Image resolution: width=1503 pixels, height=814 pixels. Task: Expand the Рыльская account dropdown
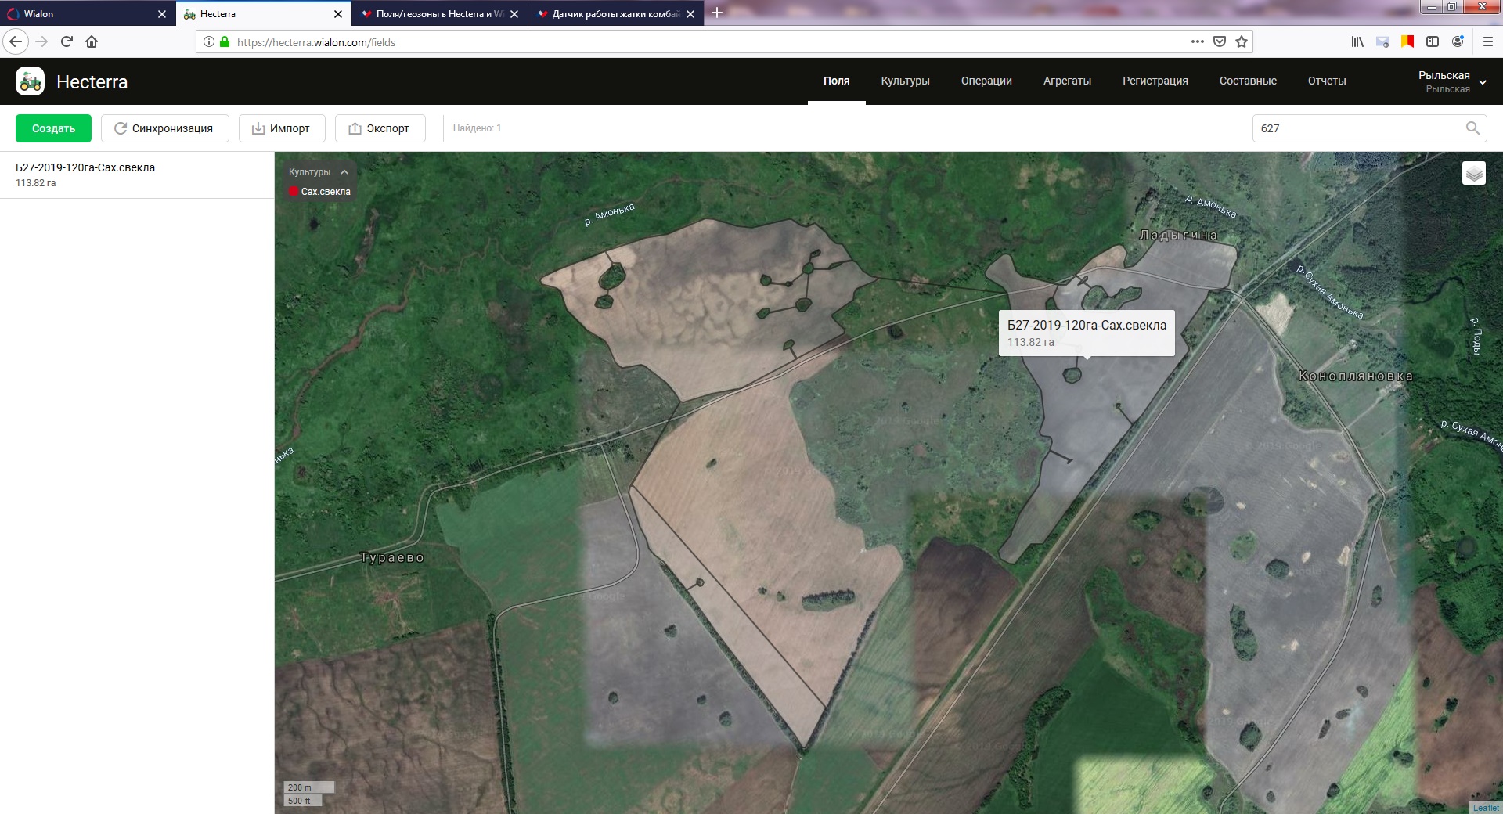pyautogui.click(x=1482, y=81)
